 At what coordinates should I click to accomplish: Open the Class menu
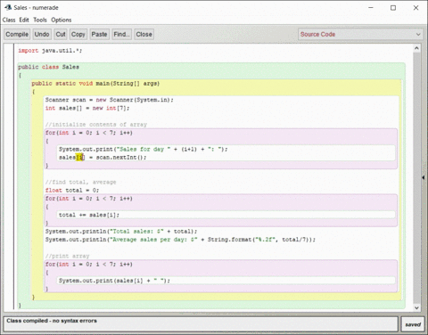click(9, 20)
